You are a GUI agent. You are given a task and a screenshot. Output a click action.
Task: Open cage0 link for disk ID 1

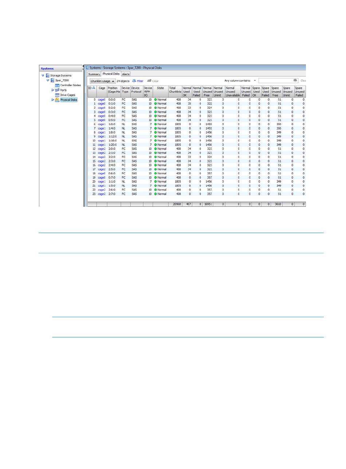pyautogui.click(x=101, y=104)
